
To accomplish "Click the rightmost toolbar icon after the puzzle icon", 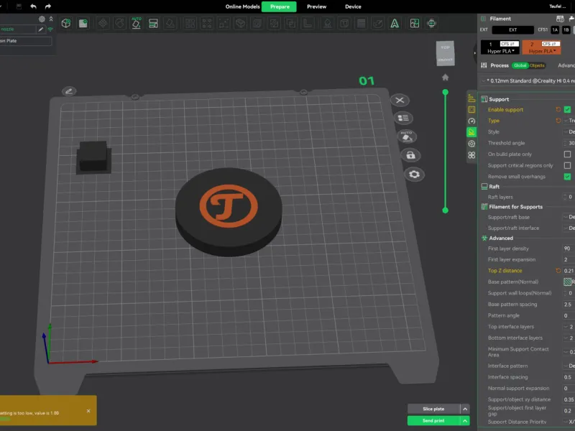I will [x=432, y=23].
